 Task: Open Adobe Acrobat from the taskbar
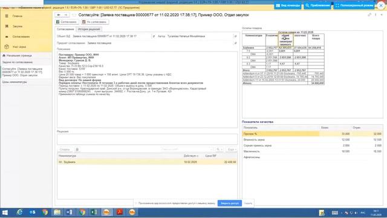coord(120,213)
